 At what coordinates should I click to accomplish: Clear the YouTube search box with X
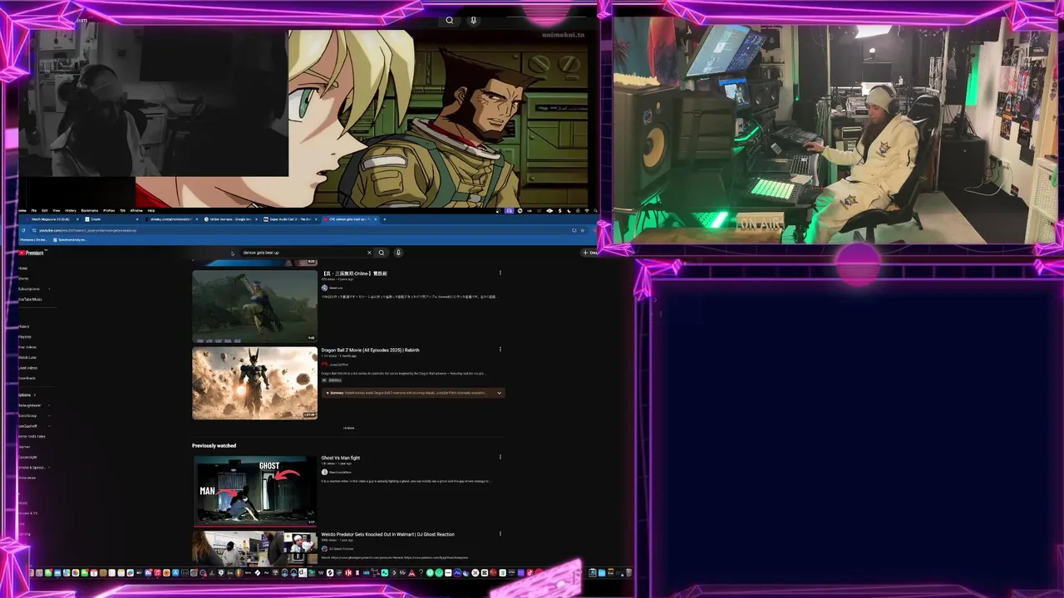tap(369, 252)
